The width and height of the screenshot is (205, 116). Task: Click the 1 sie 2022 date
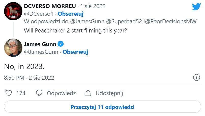point(93,6)
